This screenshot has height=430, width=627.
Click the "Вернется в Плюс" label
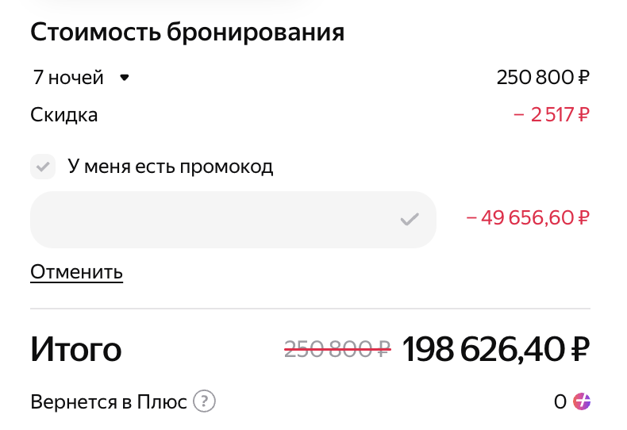tap(109, 401)
